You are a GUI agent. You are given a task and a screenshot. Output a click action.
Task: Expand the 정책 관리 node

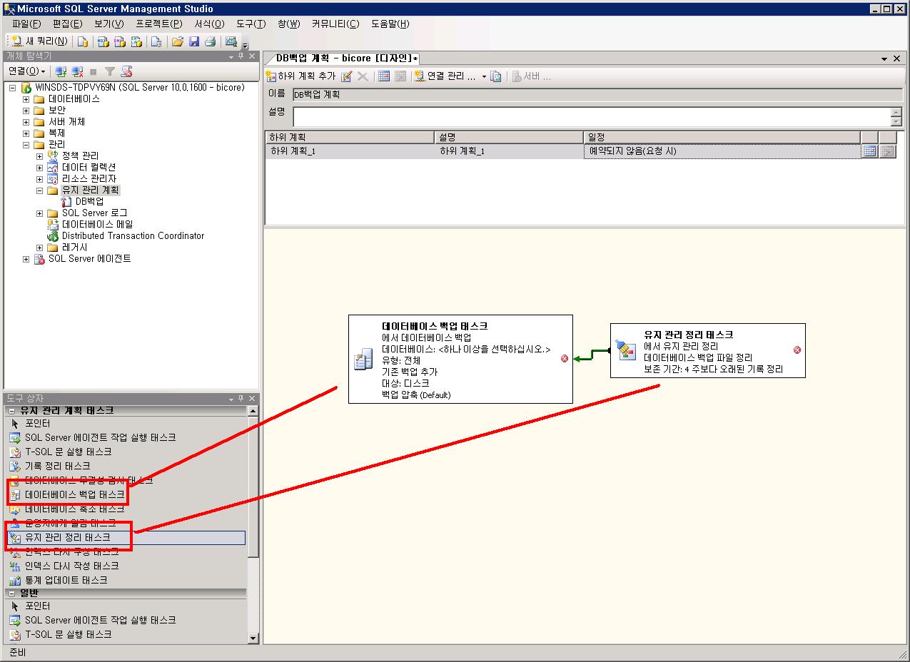[x=40, y=156]
